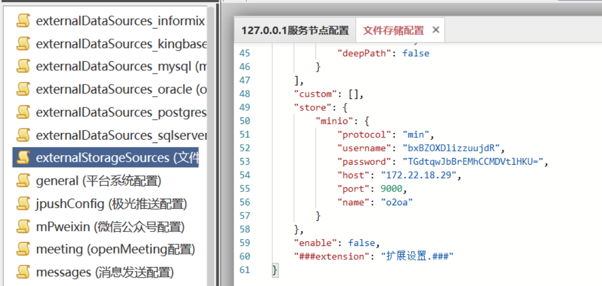Click the script icon beside externalStorageSources

pos(23,157)
